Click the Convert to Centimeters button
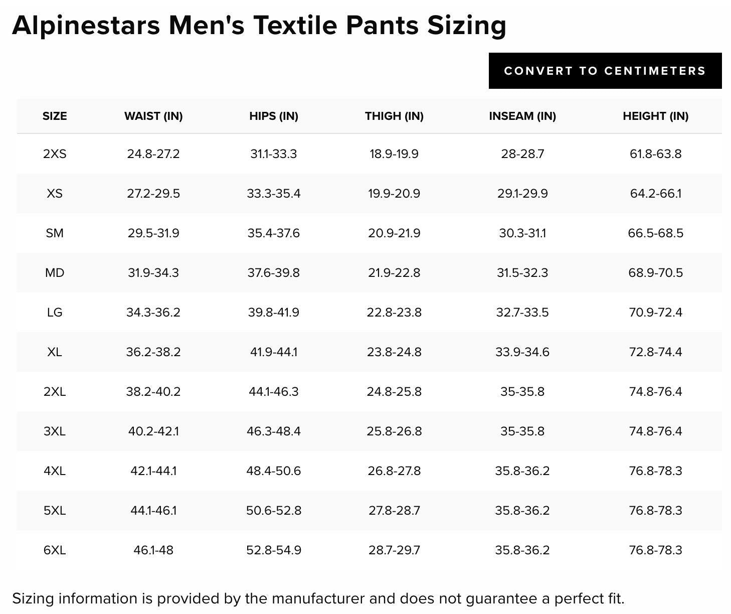 605,71
